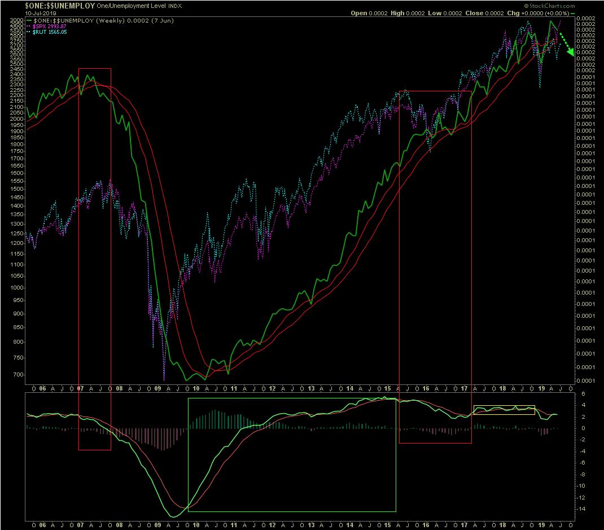
Task: Click the 2500 price axis label
Action: click(17, 64)
